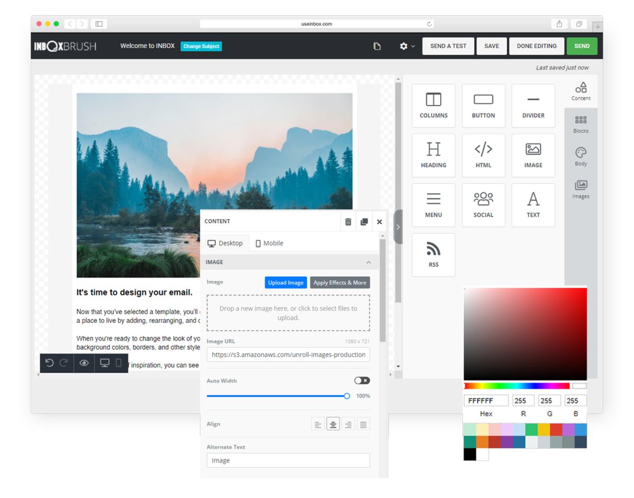Open the Body sidebar tab
The height and width of the screenshot is (498, 634).
[580, 157]
